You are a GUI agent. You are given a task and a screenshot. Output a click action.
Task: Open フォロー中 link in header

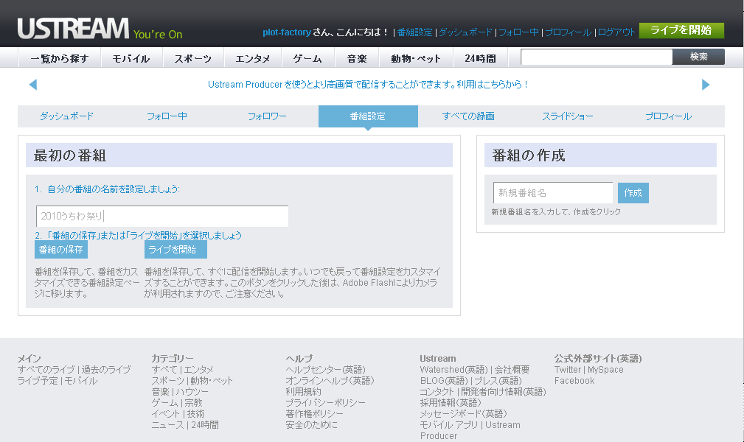click(518, 32)
